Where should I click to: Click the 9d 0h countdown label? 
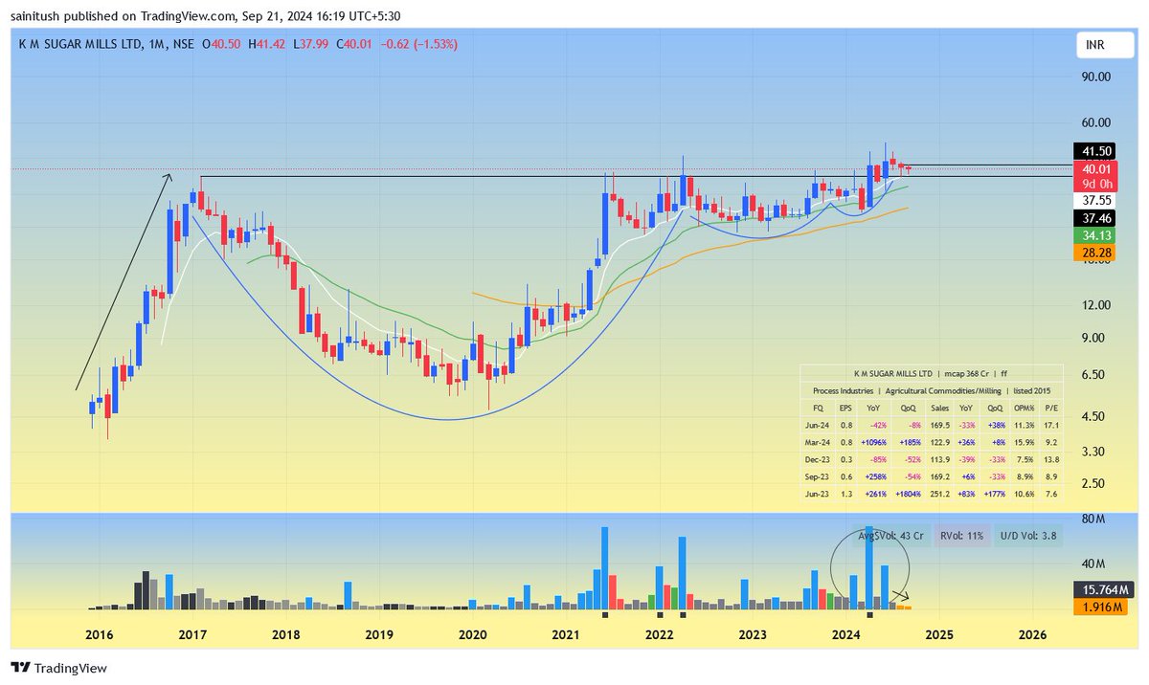(1096, 184)
